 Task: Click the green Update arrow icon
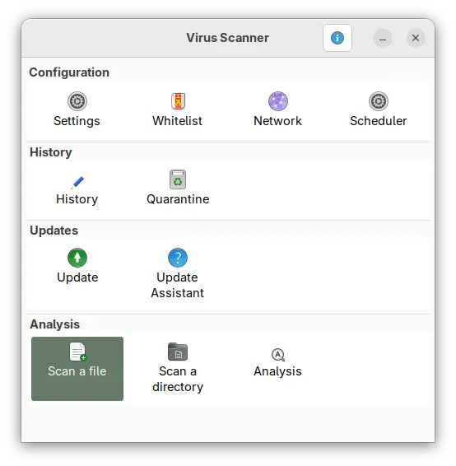tap(77, 258)
